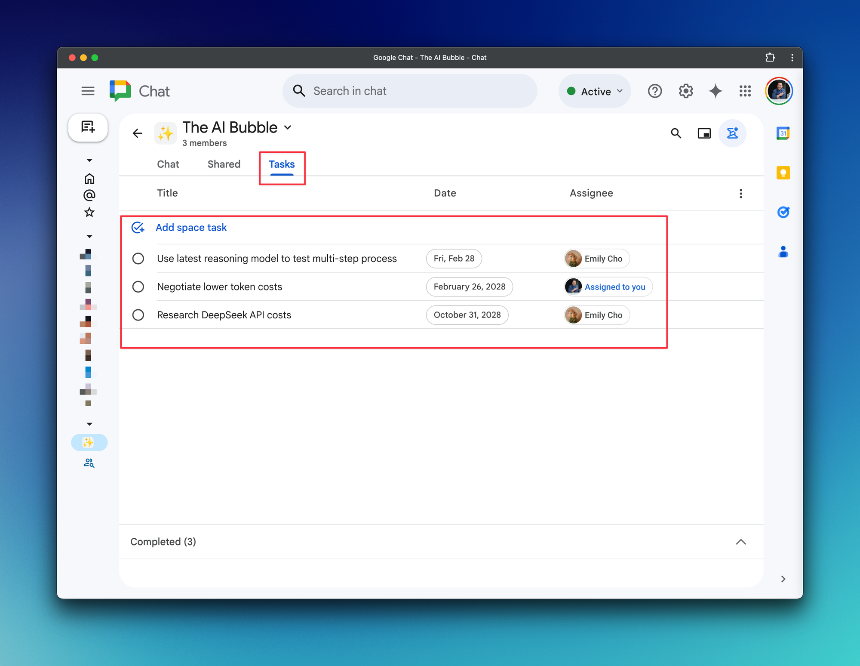Open the Mentions at-sign icon

[x=89, y=195]
